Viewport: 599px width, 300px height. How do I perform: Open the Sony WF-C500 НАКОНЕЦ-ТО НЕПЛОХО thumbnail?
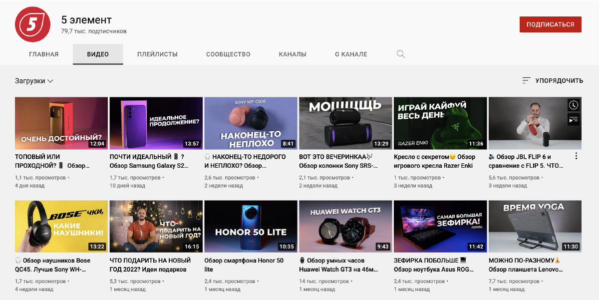coord(251,123)
